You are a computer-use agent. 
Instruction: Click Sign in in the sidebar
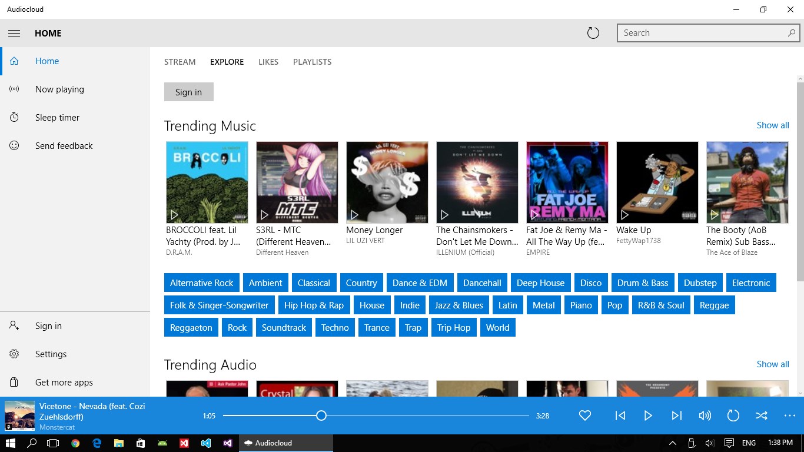tap(75, 326)
